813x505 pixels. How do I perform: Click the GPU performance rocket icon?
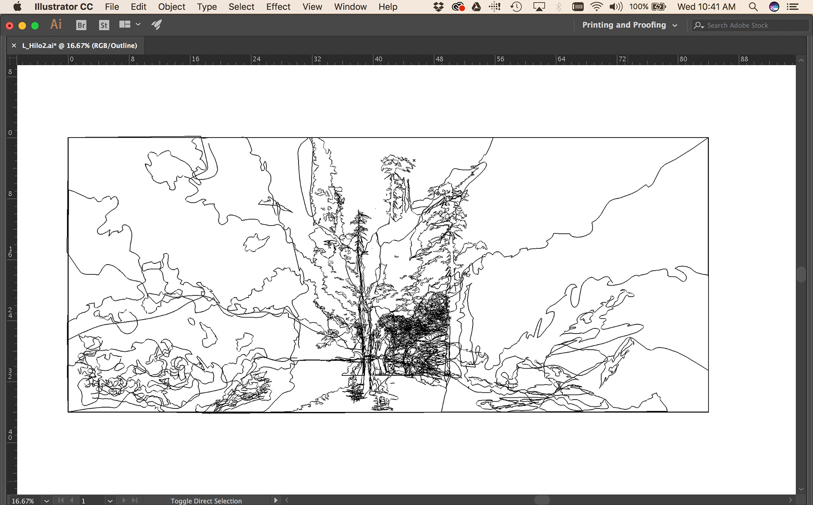point(157,25)
